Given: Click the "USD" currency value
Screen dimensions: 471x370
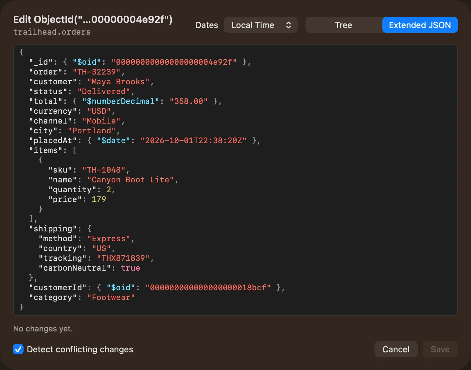Looking at the screenshot, I should pos(99,111).
